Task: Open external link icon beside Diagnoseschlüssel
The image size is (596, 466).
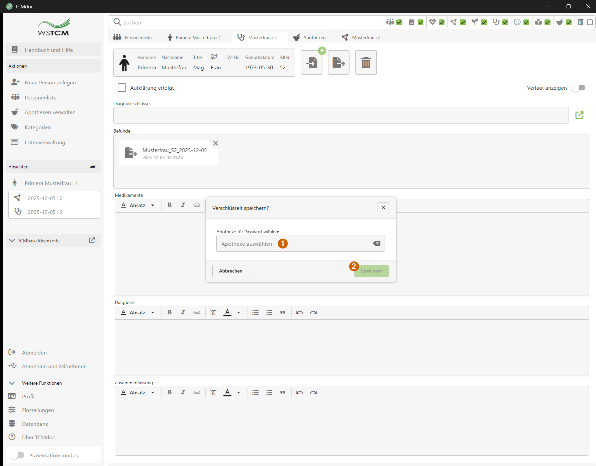Action: click(579, 115)
